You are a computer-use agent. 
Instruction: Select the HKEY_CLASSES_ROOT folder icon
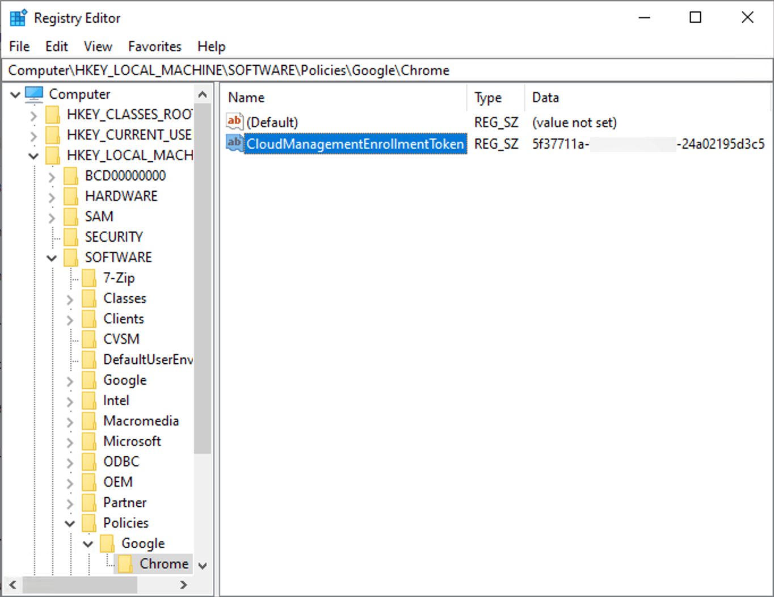[53, 115]
